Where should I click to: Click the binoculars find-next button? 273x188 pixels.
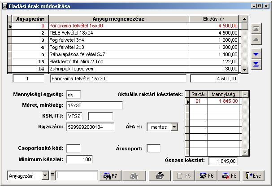tap(134, 176)
